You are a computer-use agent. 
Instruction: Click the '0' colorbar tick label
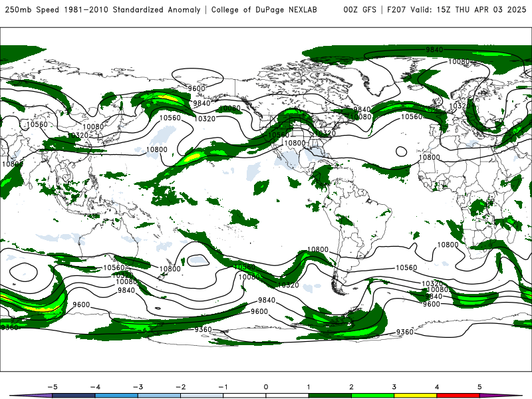266,387
